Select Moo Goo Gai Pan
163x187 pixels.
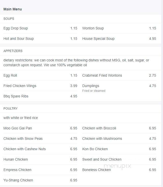coord(40,128)
